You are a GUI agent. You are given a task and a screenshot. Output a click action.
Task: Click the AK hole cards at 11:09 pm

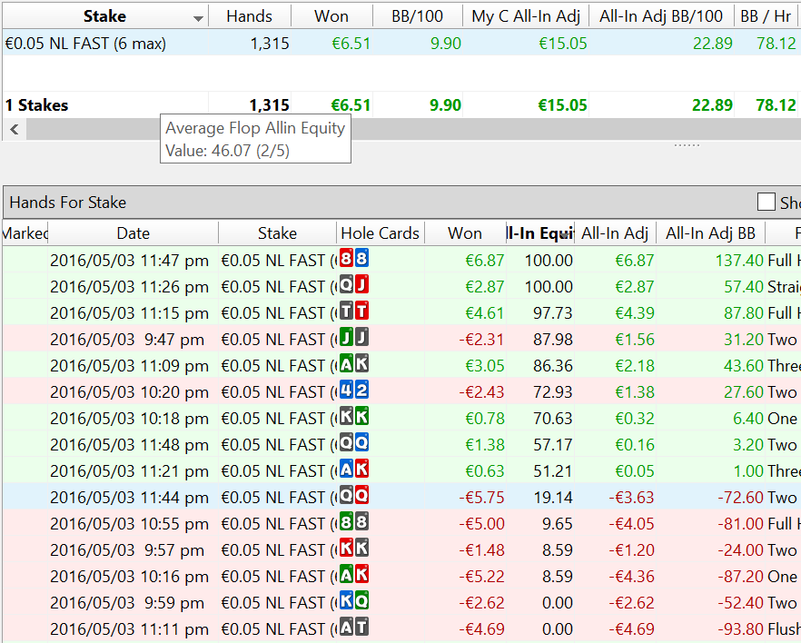(354, 364)
